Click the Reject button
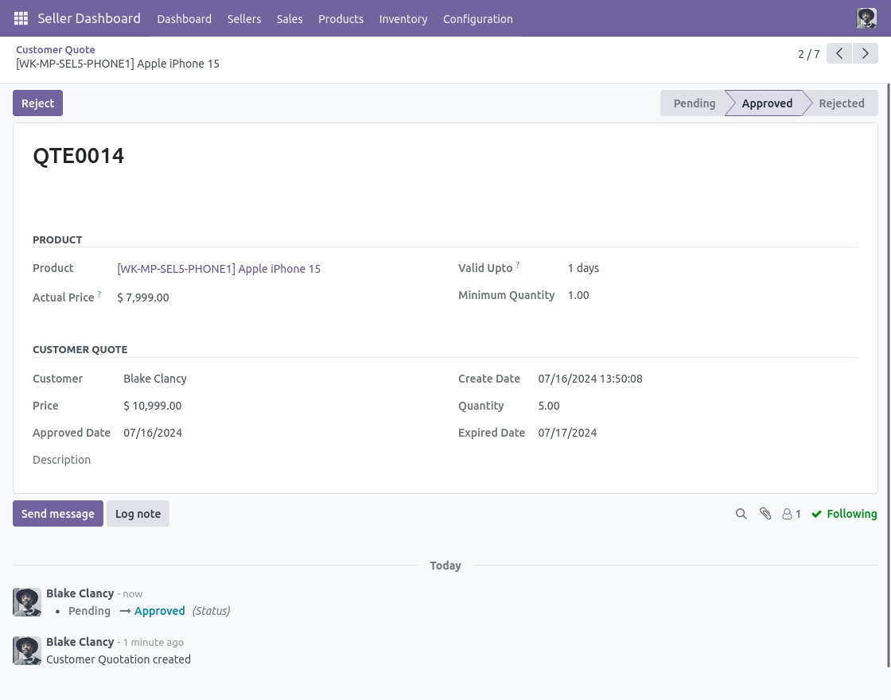Screen dimensions: 891x700 (x=37, y=103)
